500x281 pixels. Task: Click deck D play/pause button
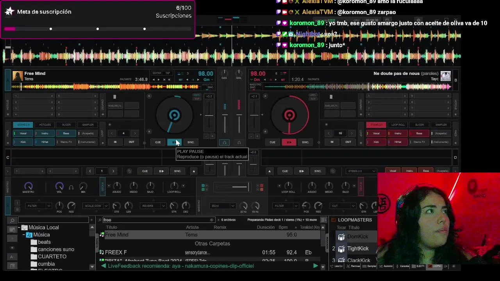[301, 171]
